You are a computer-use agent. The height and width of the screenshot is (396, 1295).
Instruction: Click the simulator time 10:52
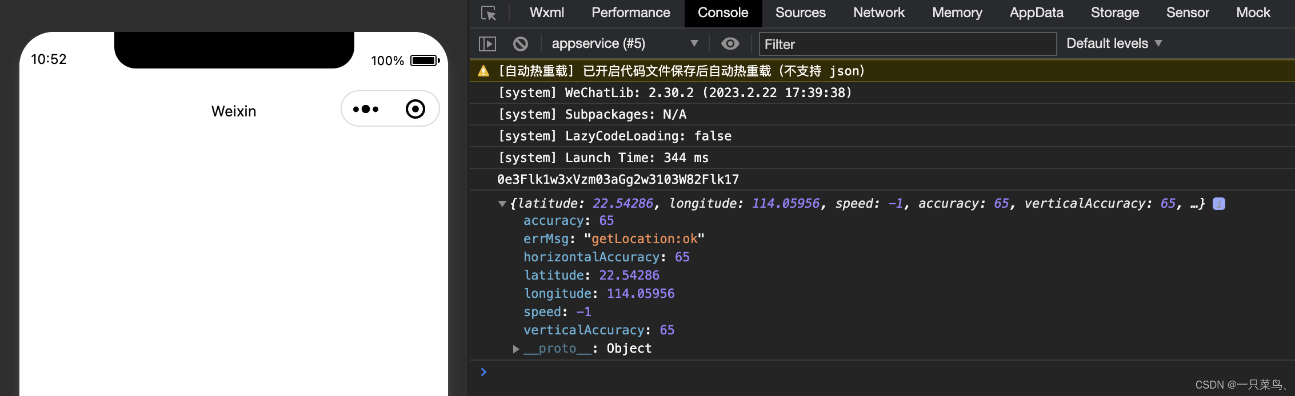coord(49,59)
